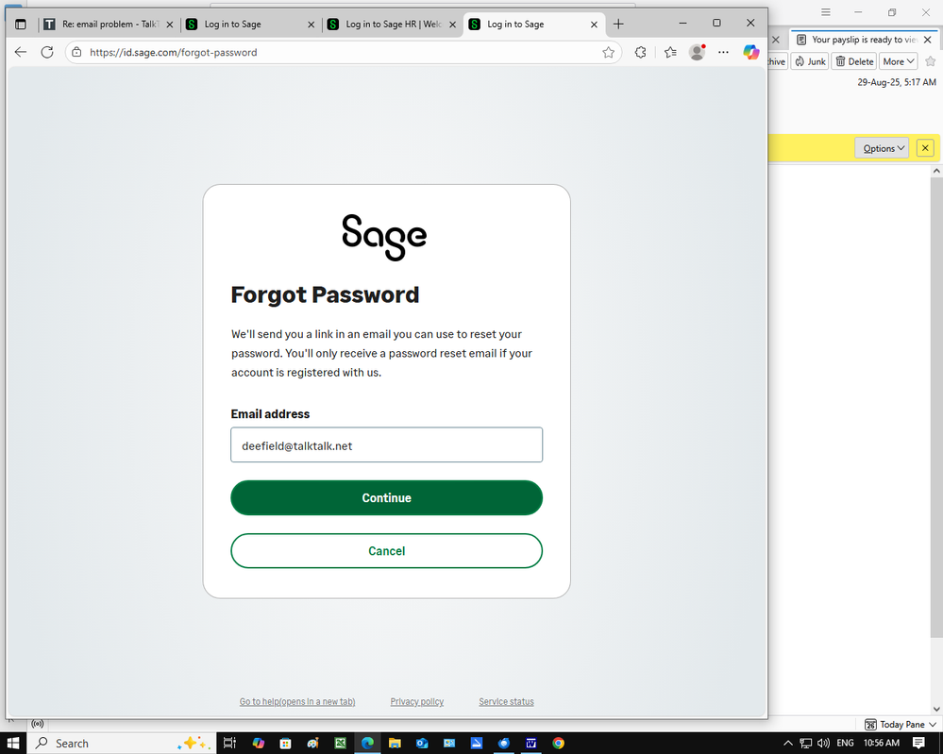Open Chrome from the taskbar
The image size is (943, 754).
click(x=558, y=743)
